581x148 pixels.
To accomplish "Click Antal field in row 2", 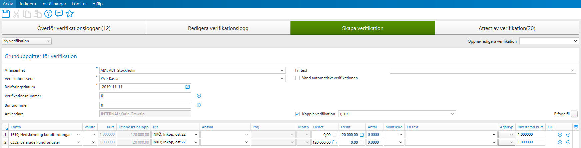I will [x=374, y=142].
